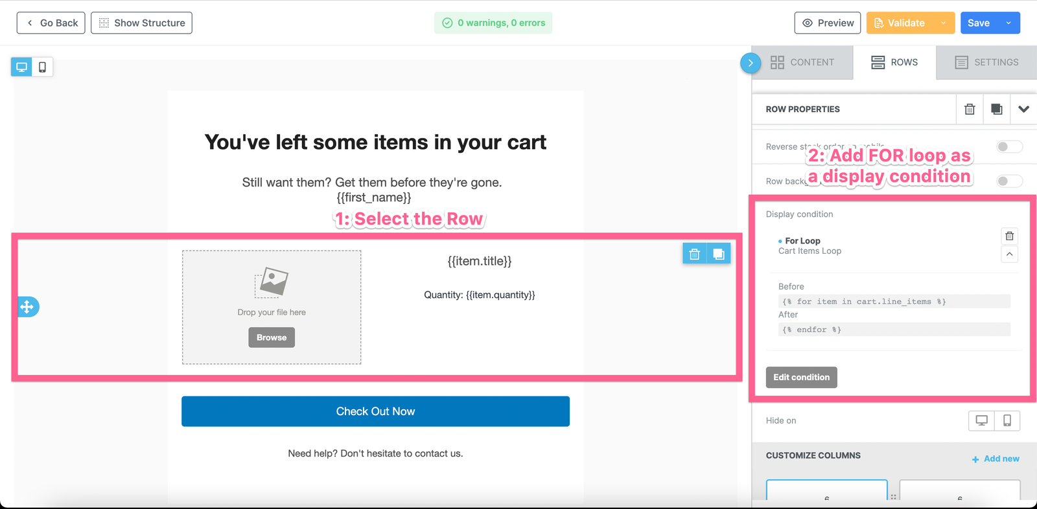The width and height of the screenshot is (1037, 509).
Task: Duplicate the selected row on canvas
Action: pos(718,254)
